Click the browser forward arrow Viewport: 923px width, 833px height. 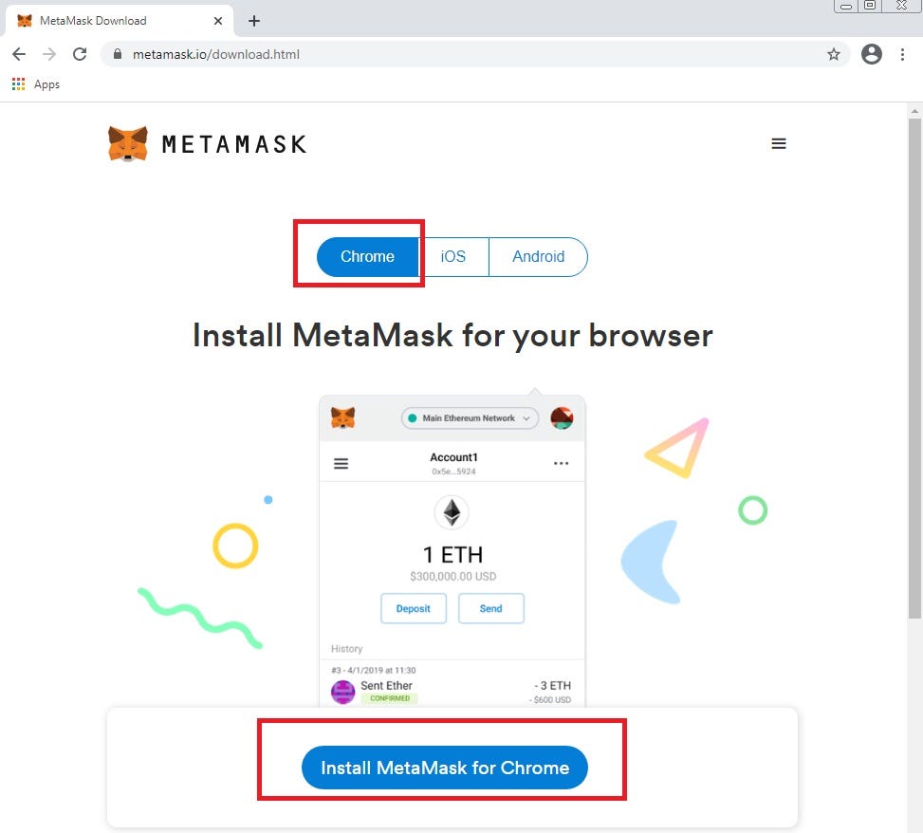[49, 54]
